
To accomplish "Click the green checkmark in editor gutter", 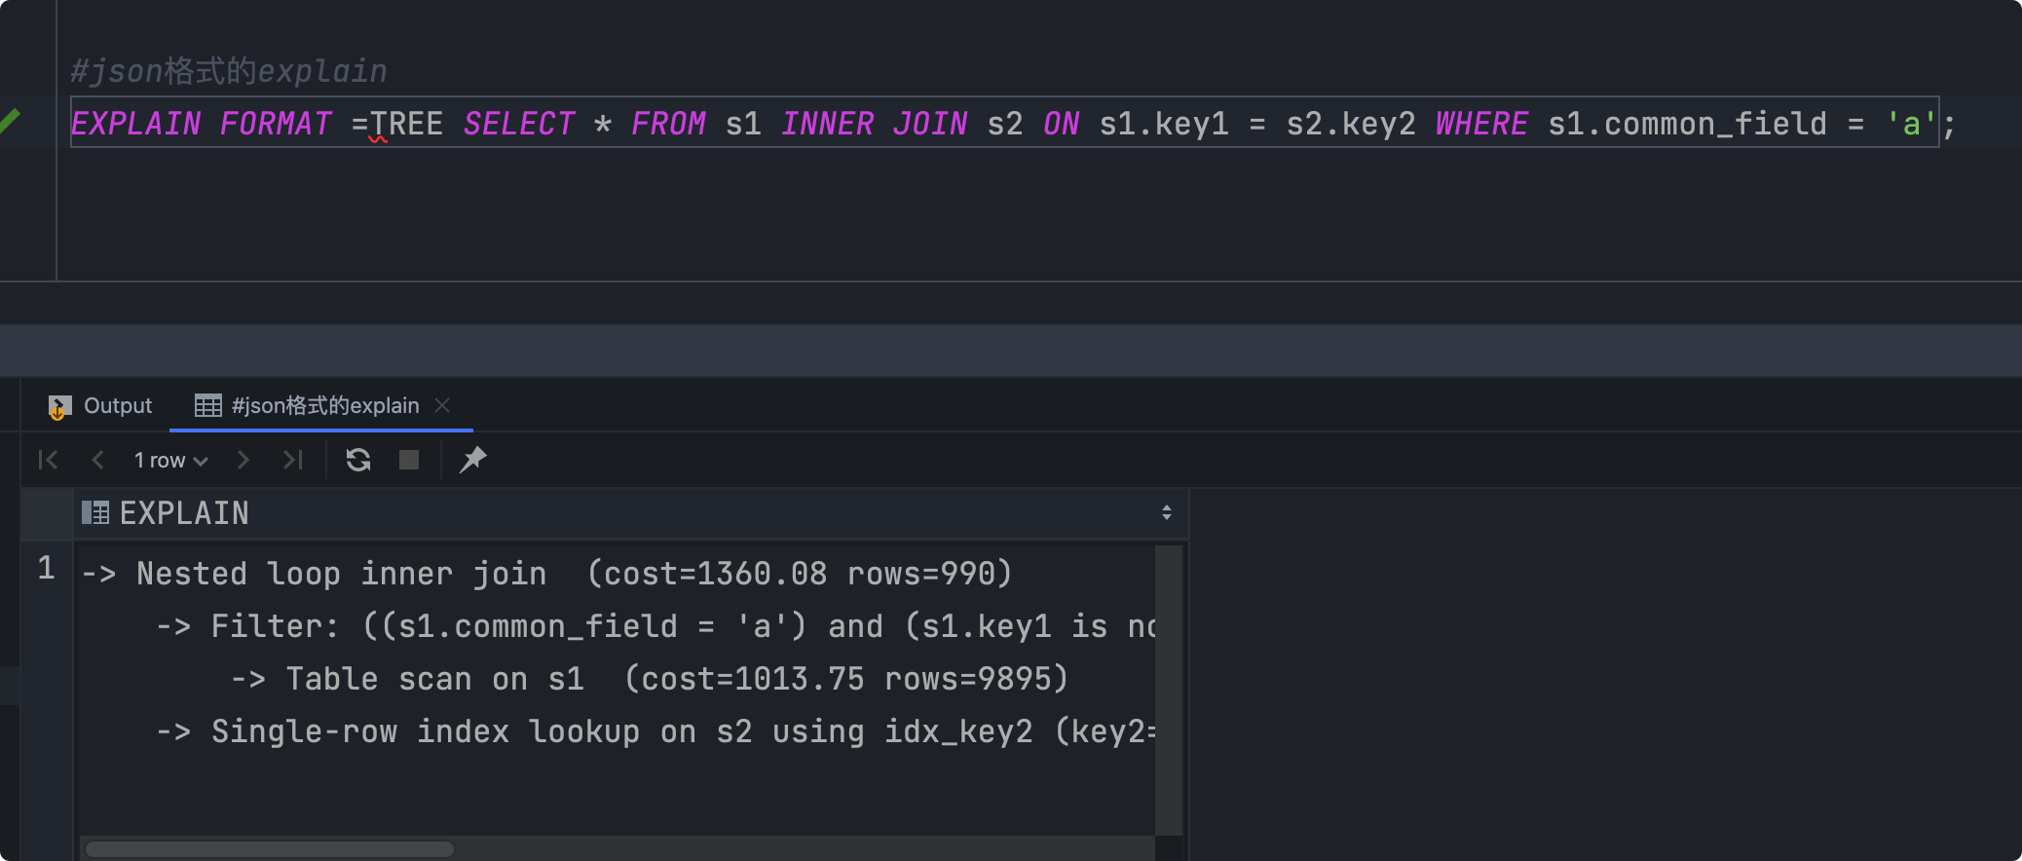I will click(x=10, y=123).
